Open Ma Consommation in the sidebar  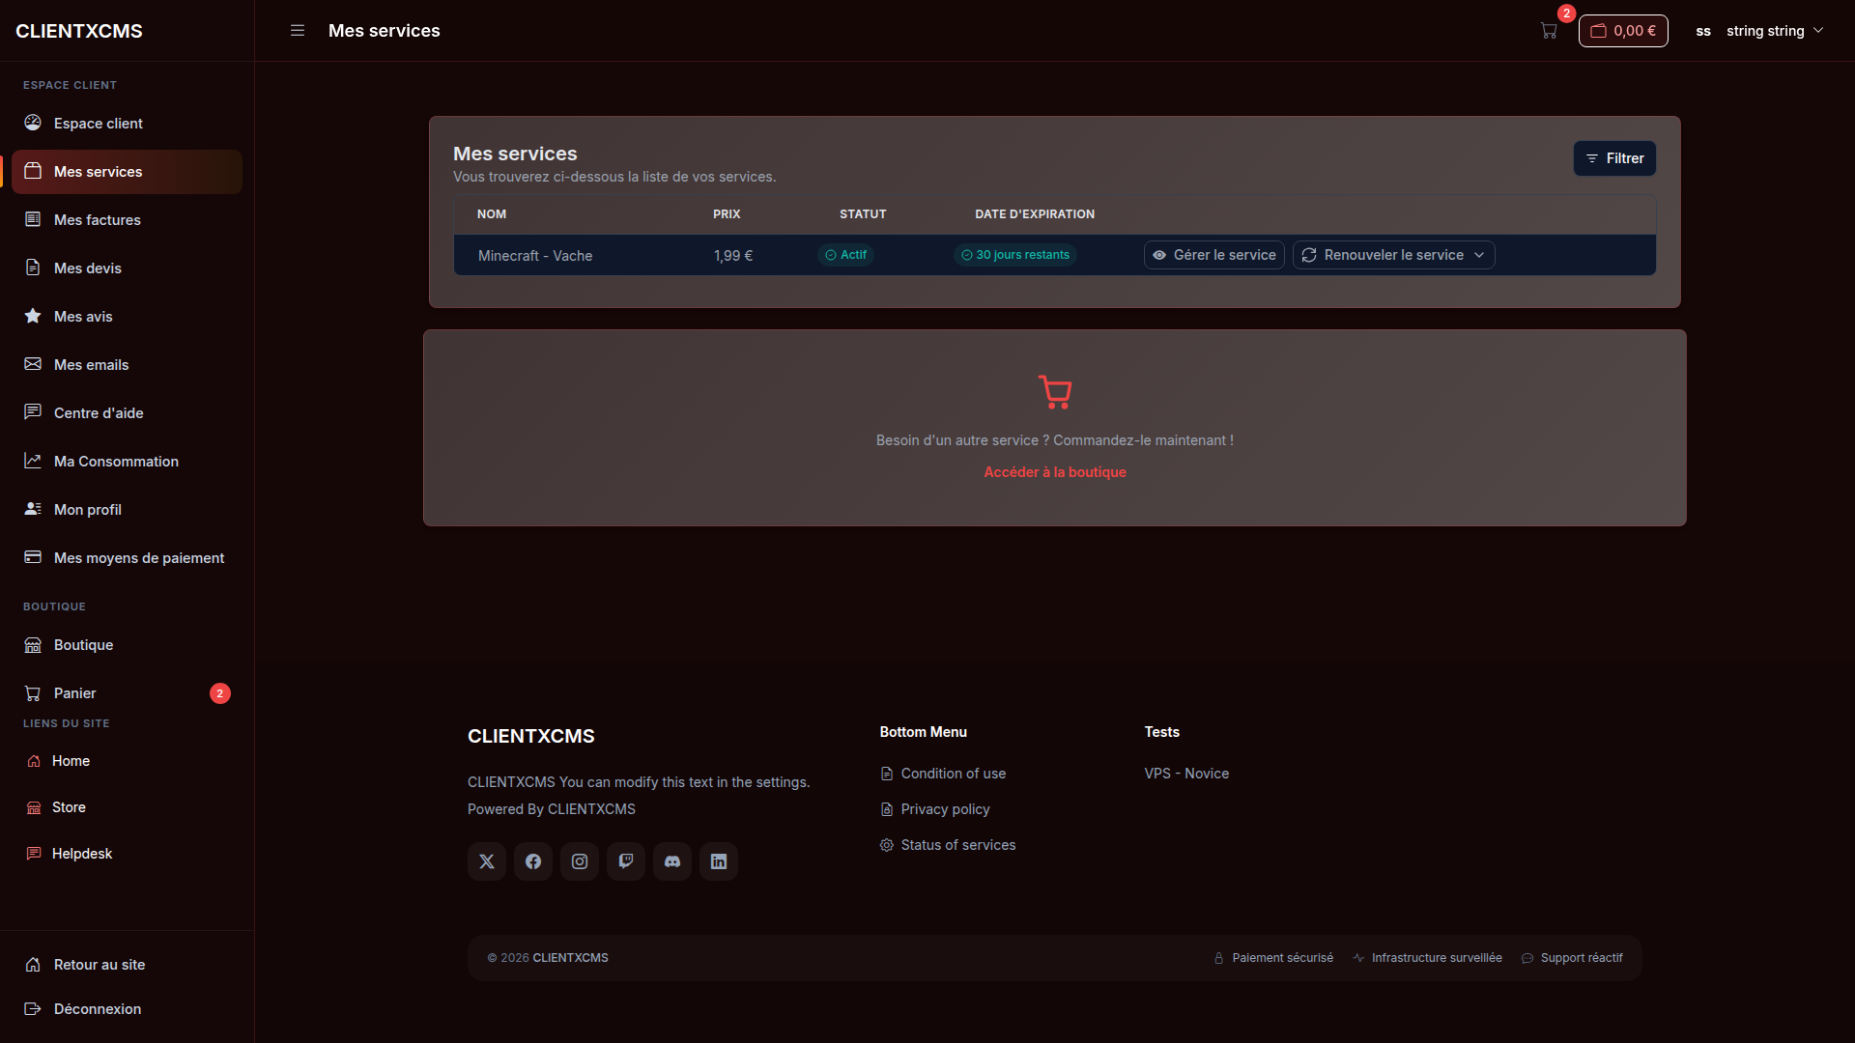point(127,462)
